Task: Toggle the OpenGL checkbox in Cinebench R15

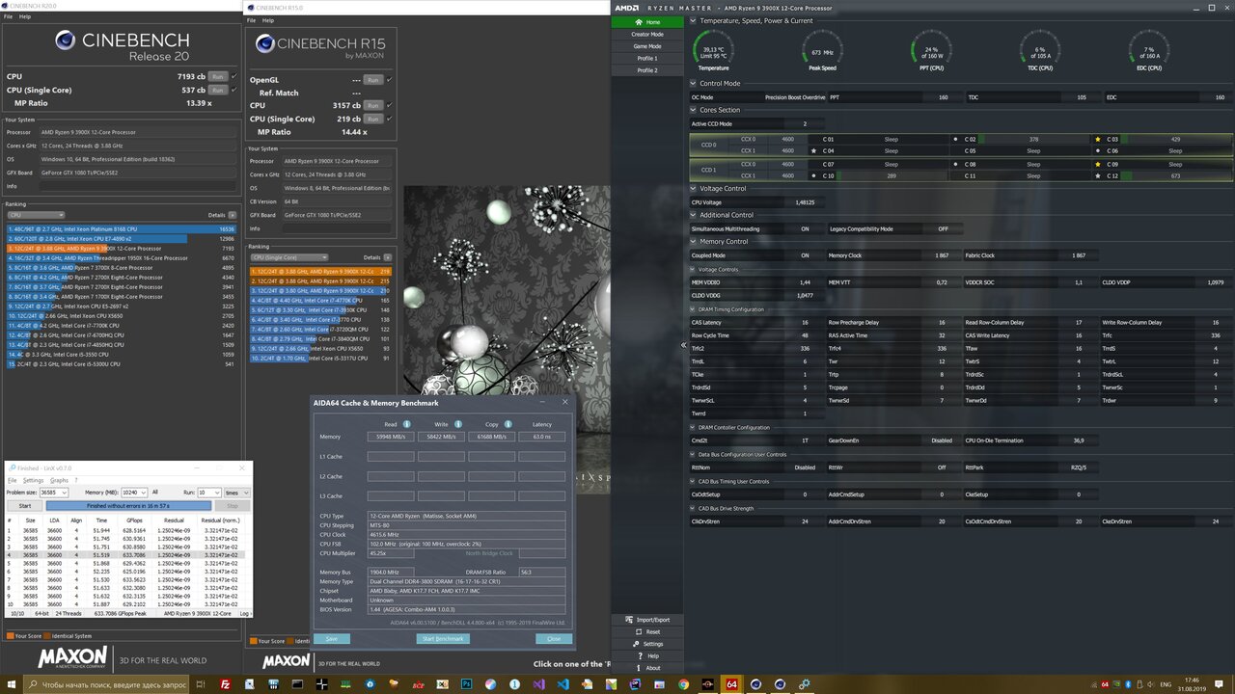Action: tap(389, 79)
